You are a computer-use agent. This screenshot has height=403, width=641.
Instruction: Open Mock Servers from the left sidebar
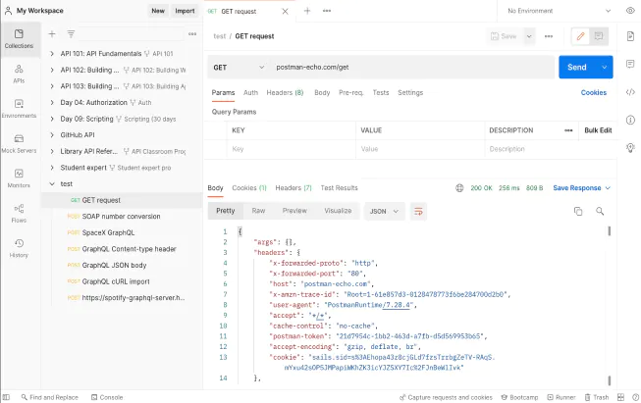pyautogui.click(x=19, y=143)
